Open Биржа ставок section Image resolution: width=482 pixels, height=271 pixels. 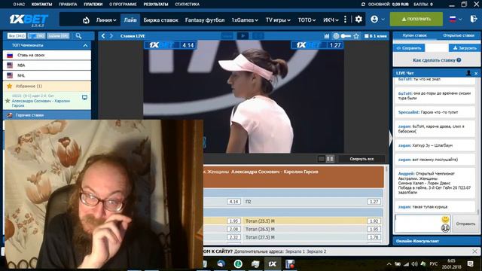160,20
